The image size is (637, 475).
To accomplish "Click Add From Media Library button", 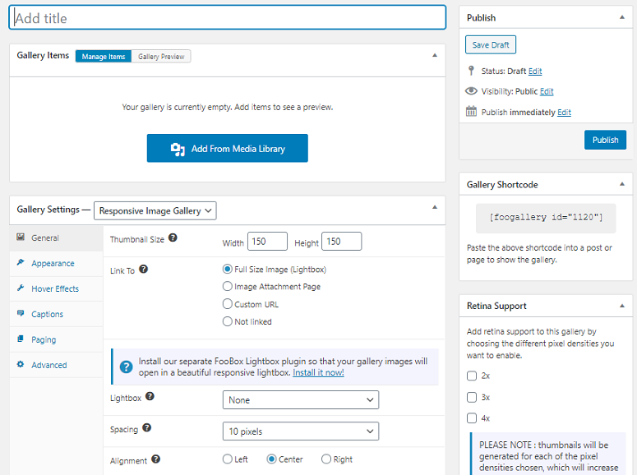I will 228,149.
